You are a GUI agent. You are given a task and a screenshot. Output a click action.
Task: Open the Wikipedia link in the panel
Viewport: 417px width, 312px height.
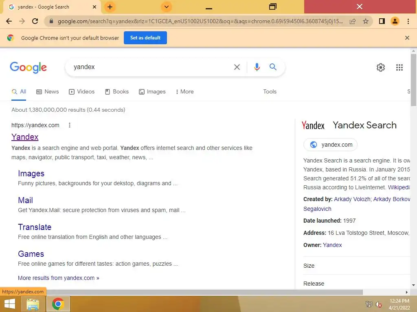[x=399, y=187]
